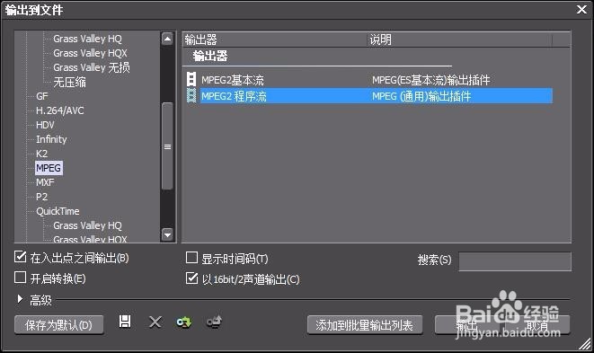The height and width of the screenshot is (353, 594).
Task: Select MXF in the format tree
Action: [45, 182]
